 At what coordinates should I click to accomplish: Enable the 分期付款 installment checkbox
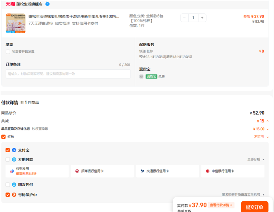point(8,160)
